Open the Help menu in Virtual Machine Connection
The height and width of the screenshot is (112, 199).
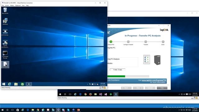click(27, 6)
